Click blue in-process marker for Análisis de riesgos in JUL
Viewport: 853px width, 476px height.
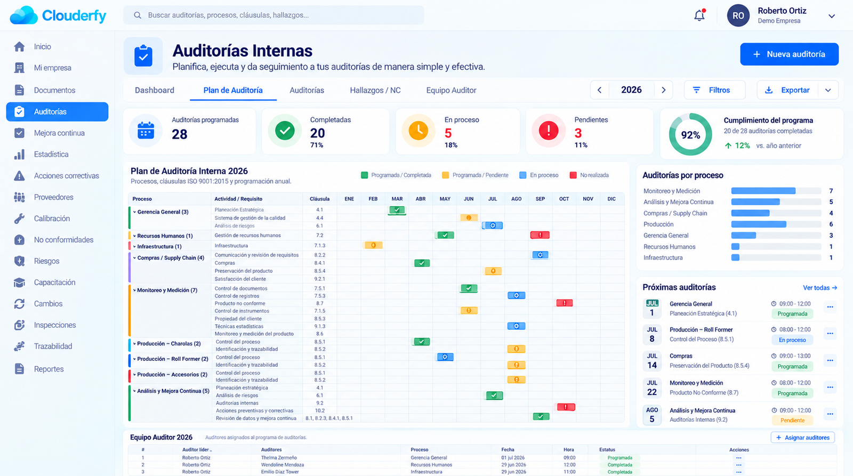(493, 225)
